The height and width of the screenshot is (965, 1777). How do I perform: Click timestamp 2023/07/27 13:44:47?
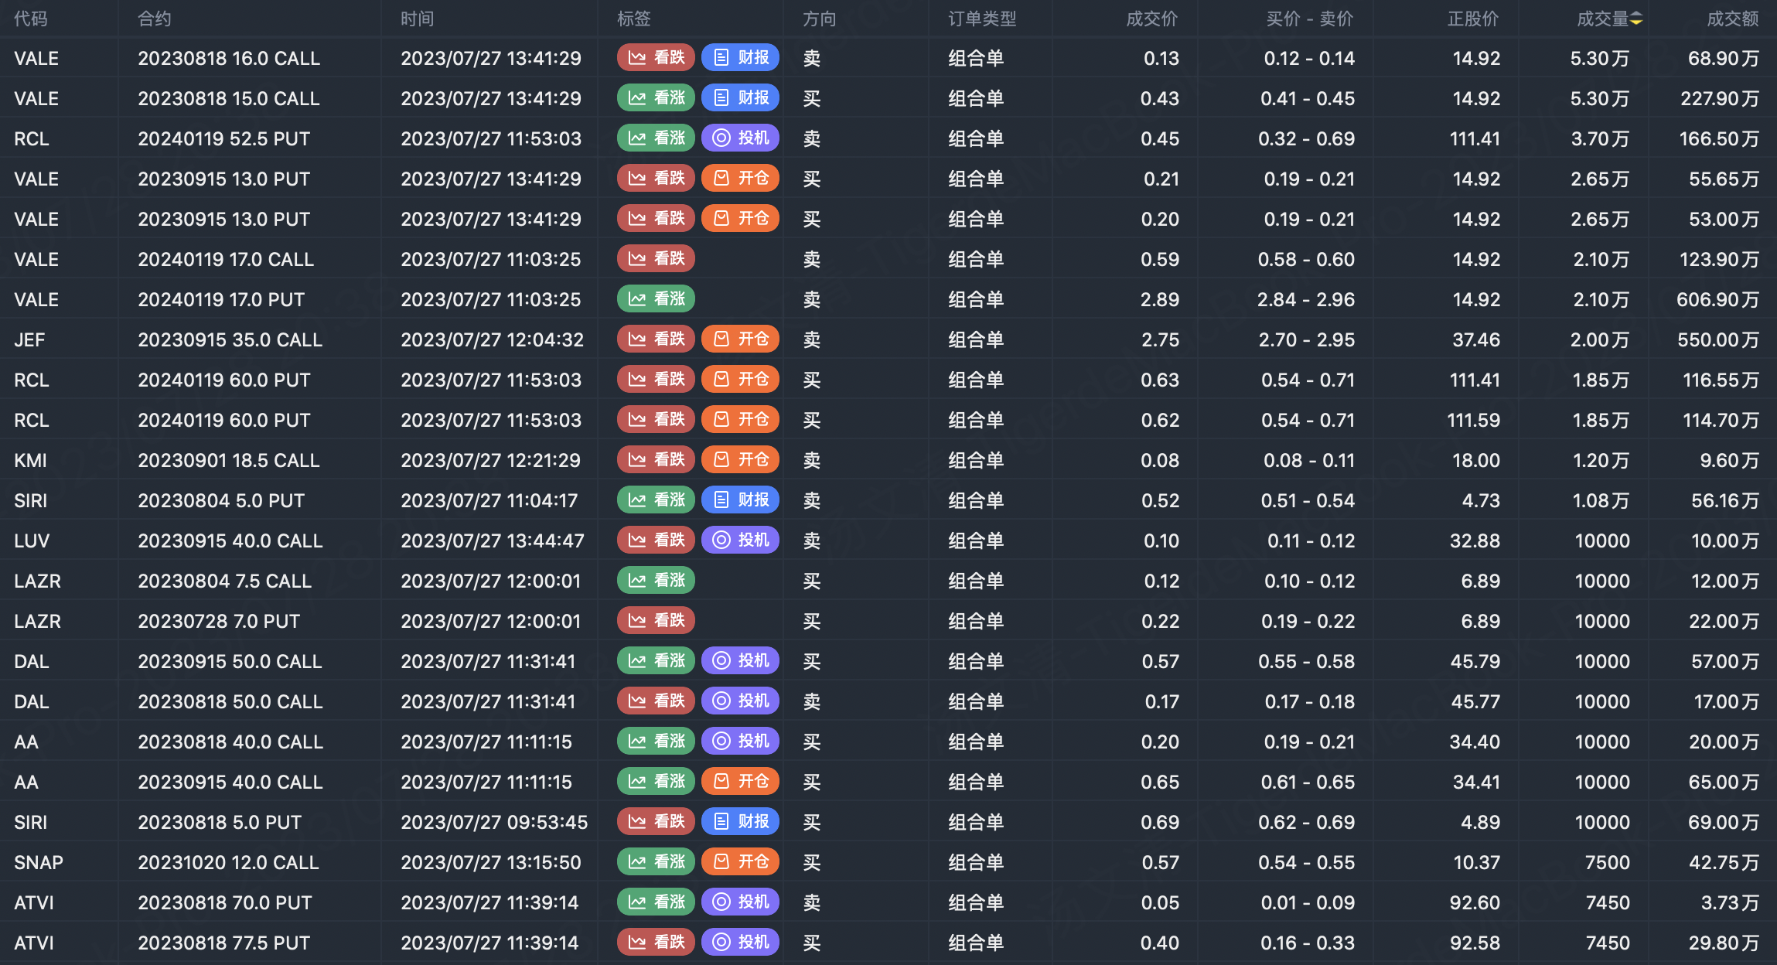point(493,541)
